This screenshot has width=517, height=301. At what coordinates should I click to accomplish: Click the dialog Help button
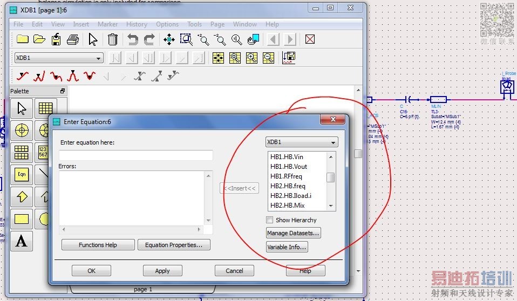(305, 271)
